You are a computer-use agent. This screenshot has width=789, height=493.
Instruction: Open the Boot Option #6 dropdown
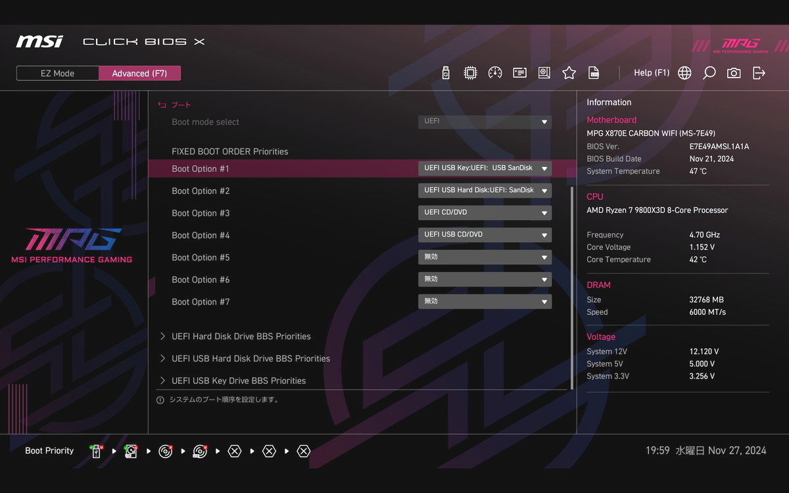point(485,279)
